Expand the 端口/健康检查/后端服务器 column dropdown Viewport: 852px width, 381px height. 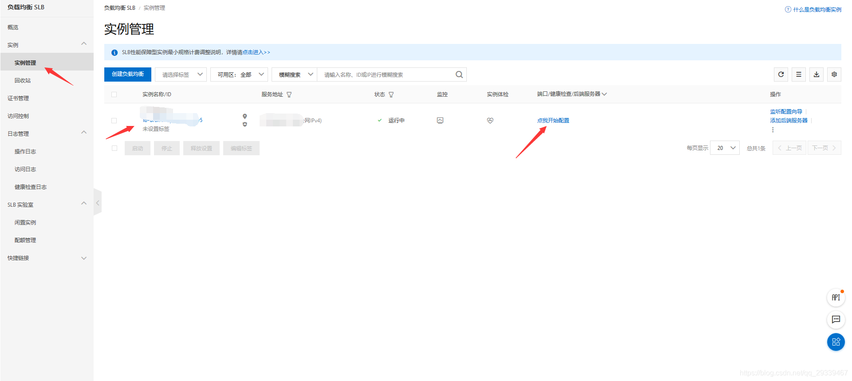tap(604, 94)
